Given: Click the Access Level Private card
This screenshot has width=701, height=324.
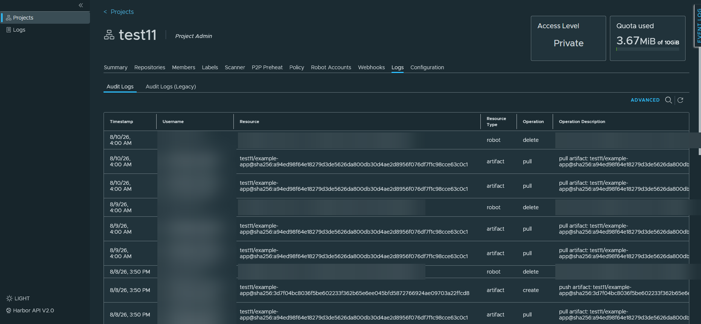Looking at the screenshot, I should coord(568,38).
